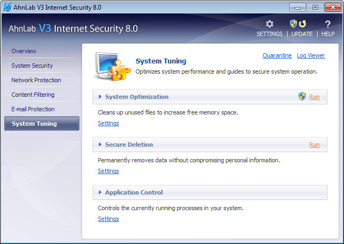
Task: Open the Log Viewer link
Action: (x=311, y=55)
